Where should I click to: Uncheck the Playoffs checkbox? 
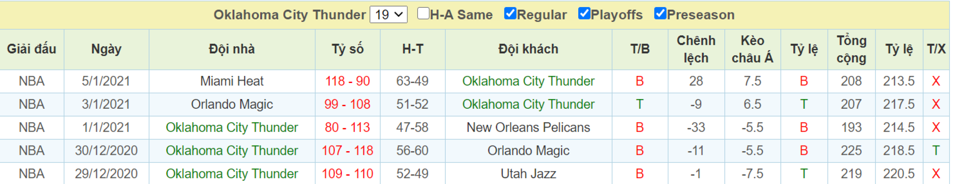(584, 14)
